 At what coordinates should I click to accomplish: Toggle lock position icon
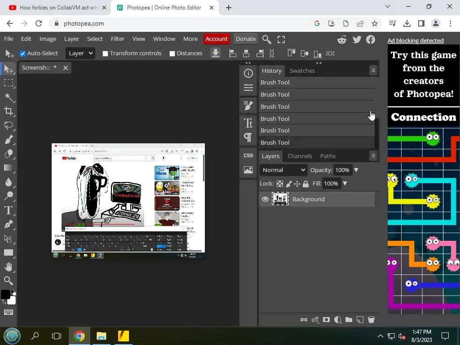point(297,184)
